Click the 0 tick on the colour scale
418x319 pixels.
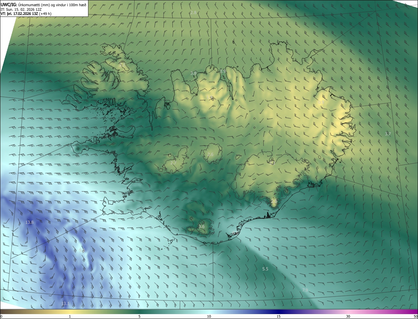tap(1, 316)
